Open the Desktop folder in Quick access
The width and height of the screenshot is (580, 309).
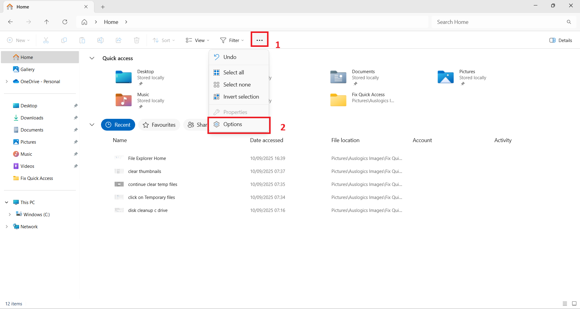click(x=124, y=77)
